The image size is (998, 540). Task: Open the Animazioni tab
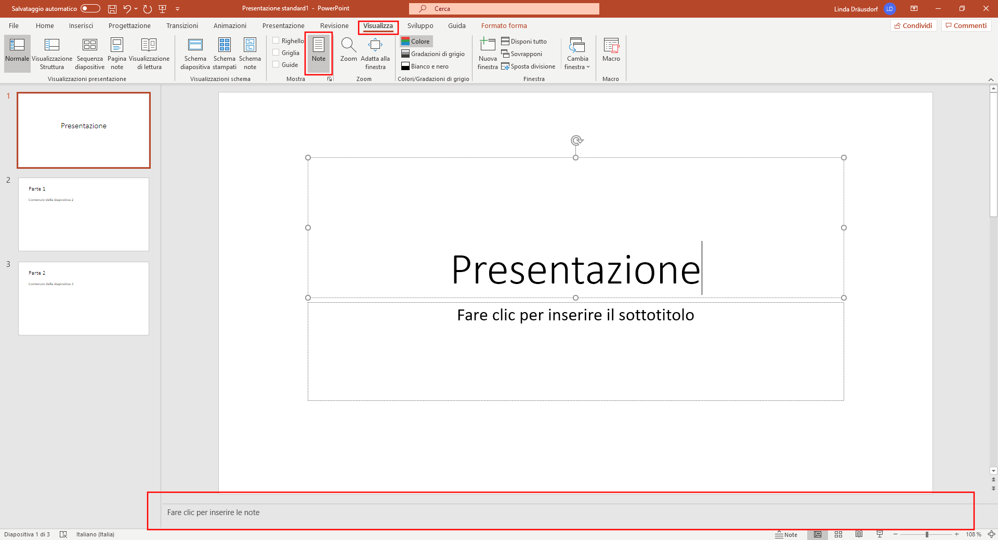(230, 25)
